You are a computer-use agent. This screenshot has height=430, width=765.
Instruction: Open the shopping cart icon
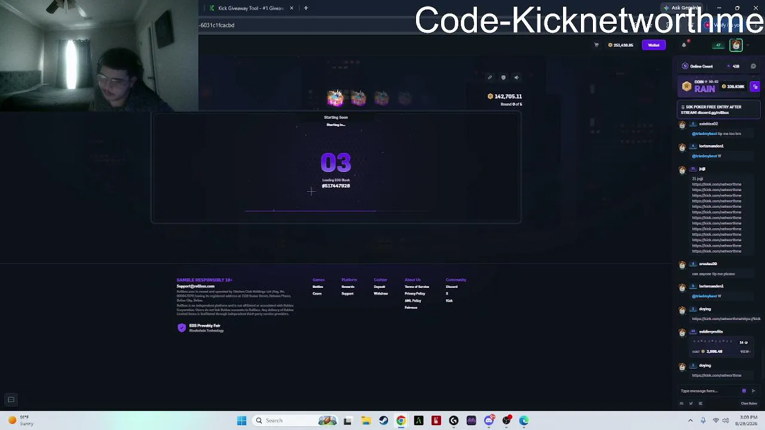pyautogui.click(x=596, y=45)
